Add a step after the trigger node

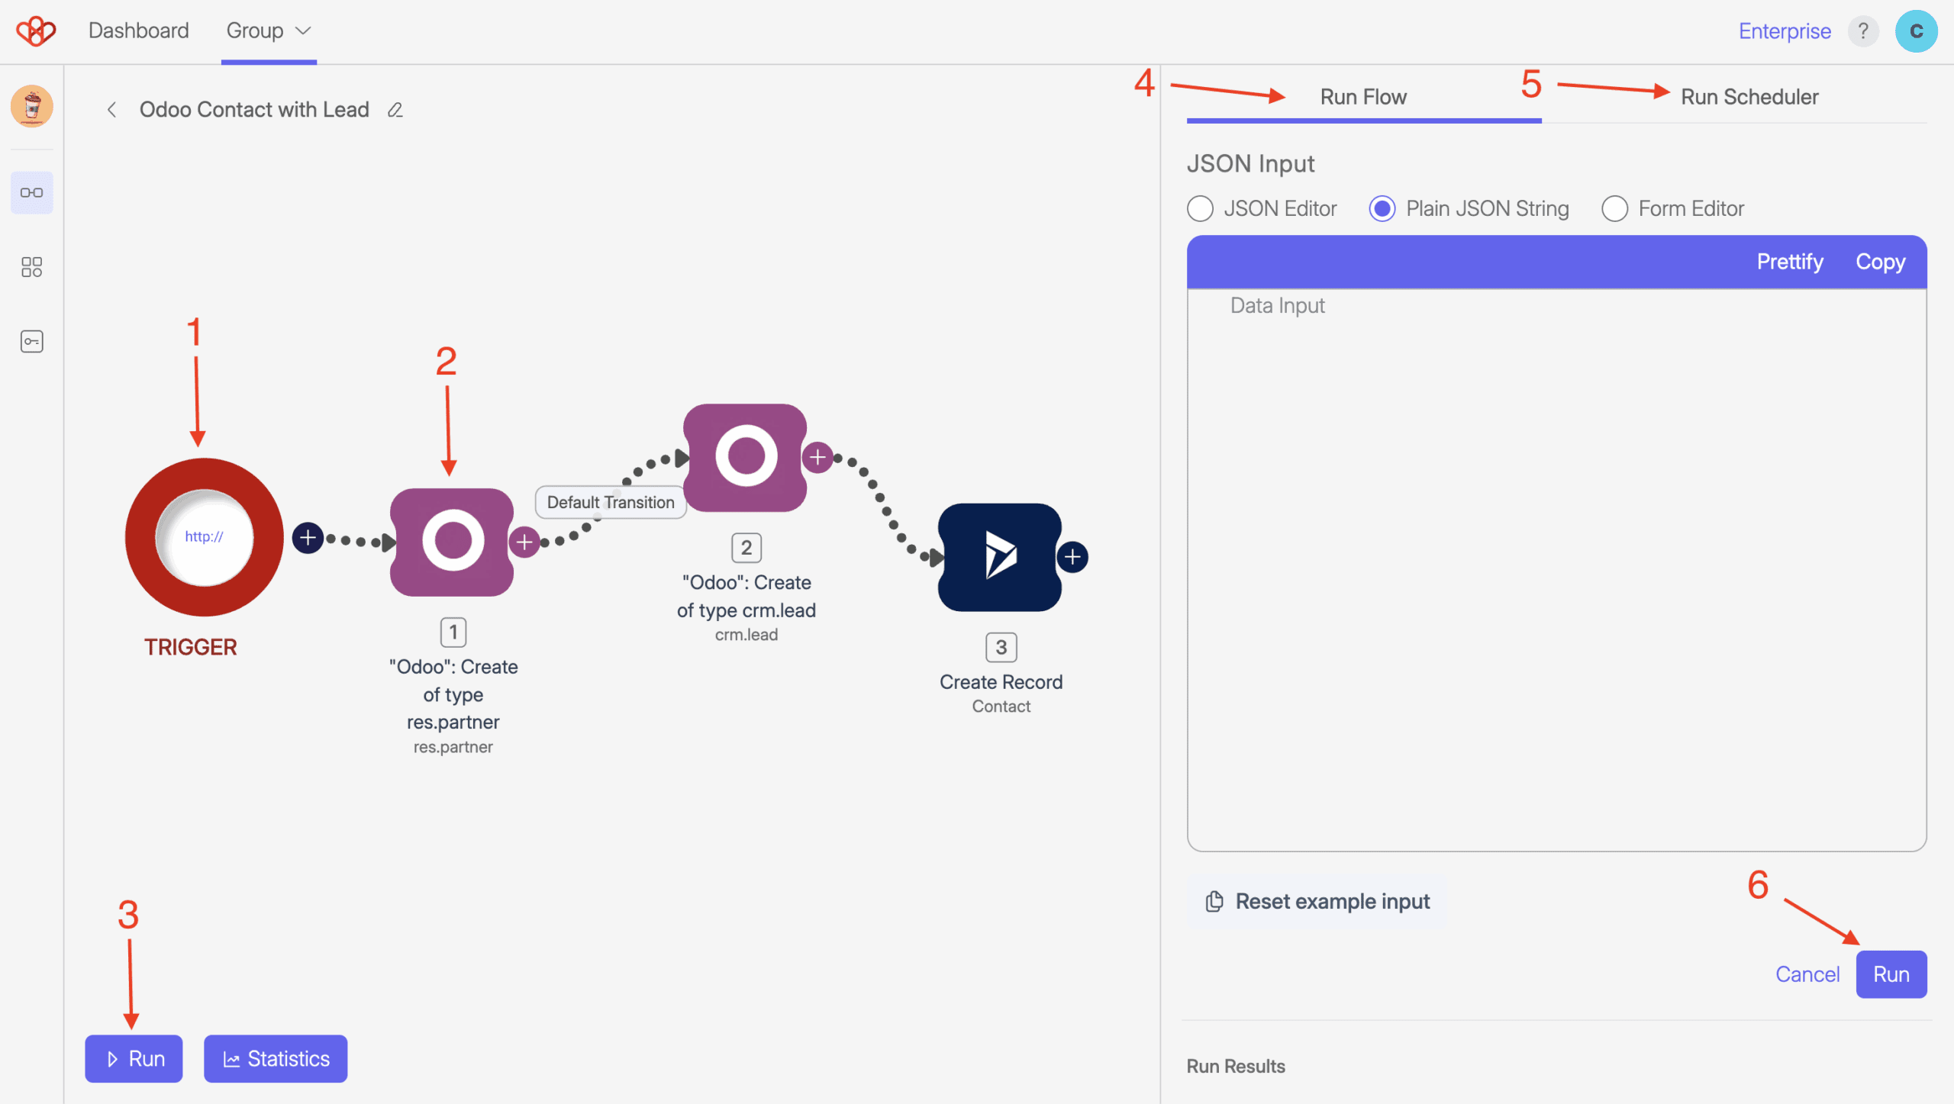click(308, 538)
